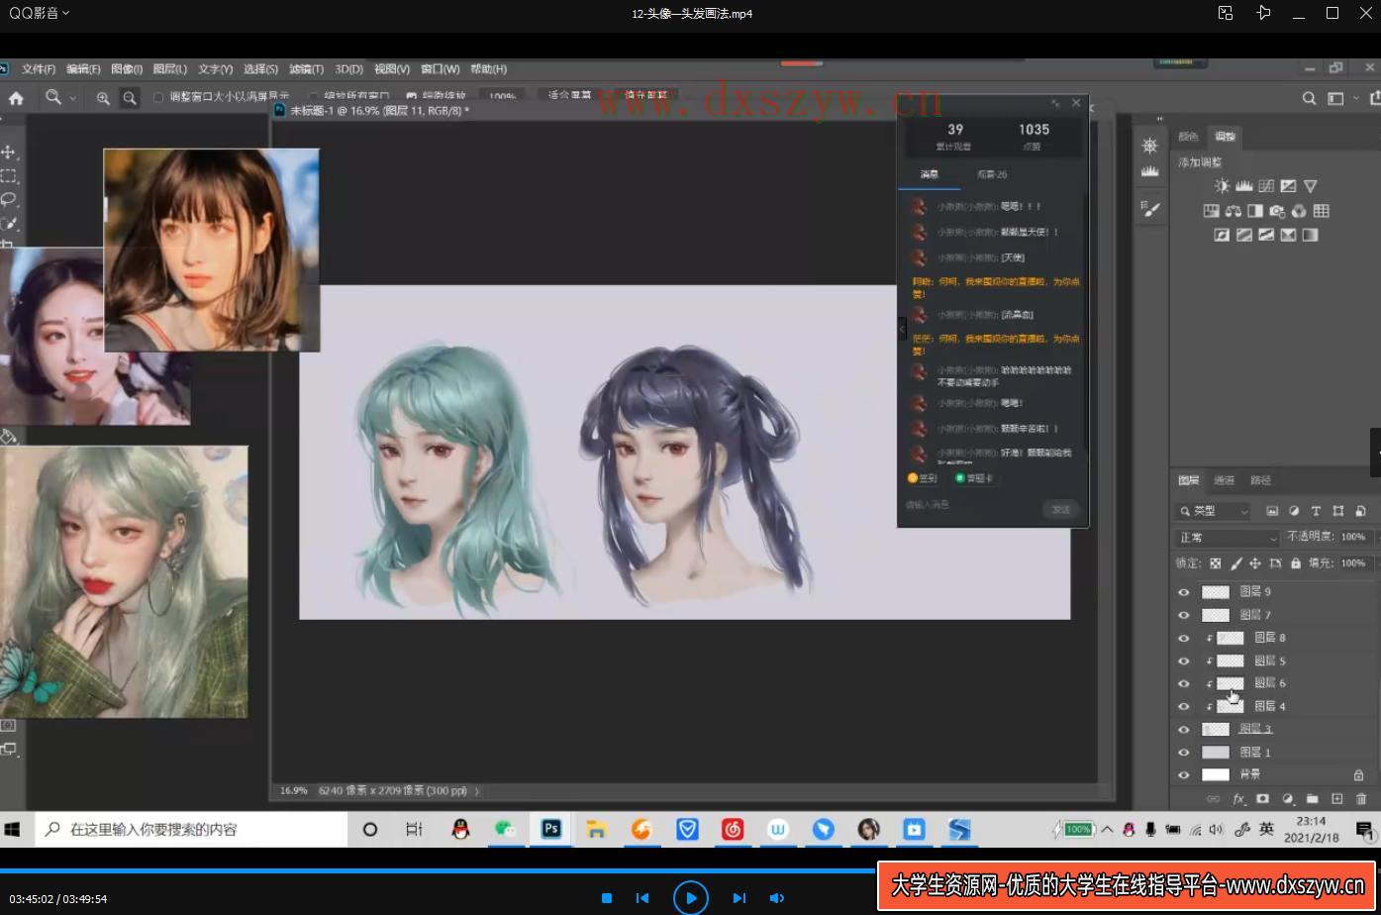Add Color Balance scales adjustment
Viewport: 1381px width, 915px height.
(x=1233, y=211)
